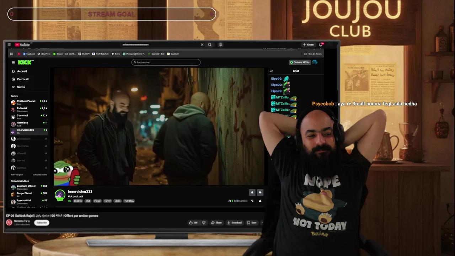
Task: Dislike the YouTube video
Action: pyautogui.click(x=204, y=223)
